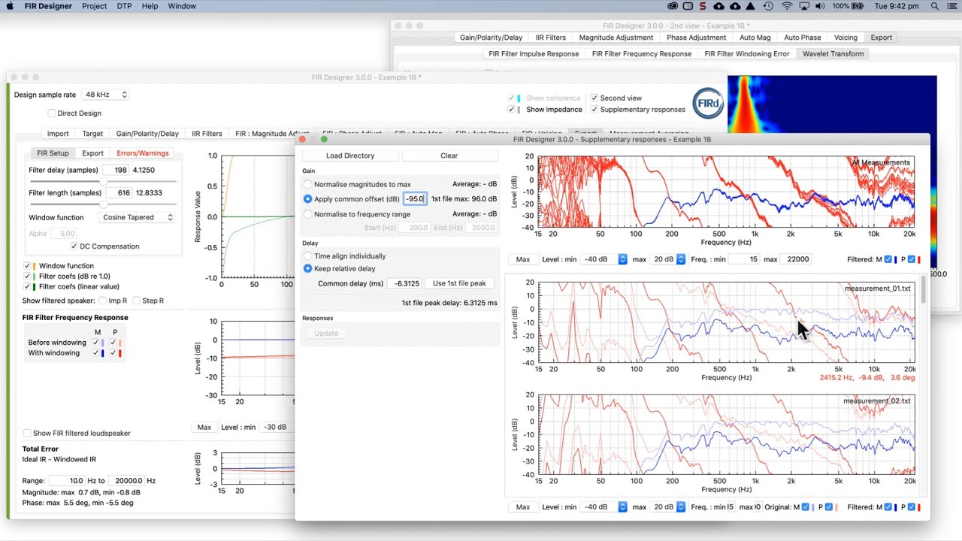Image resolution: width=962 pixels, height=541 pixels.
Task: Switch to Export tab in 2nd view
Action: (882, 38)
